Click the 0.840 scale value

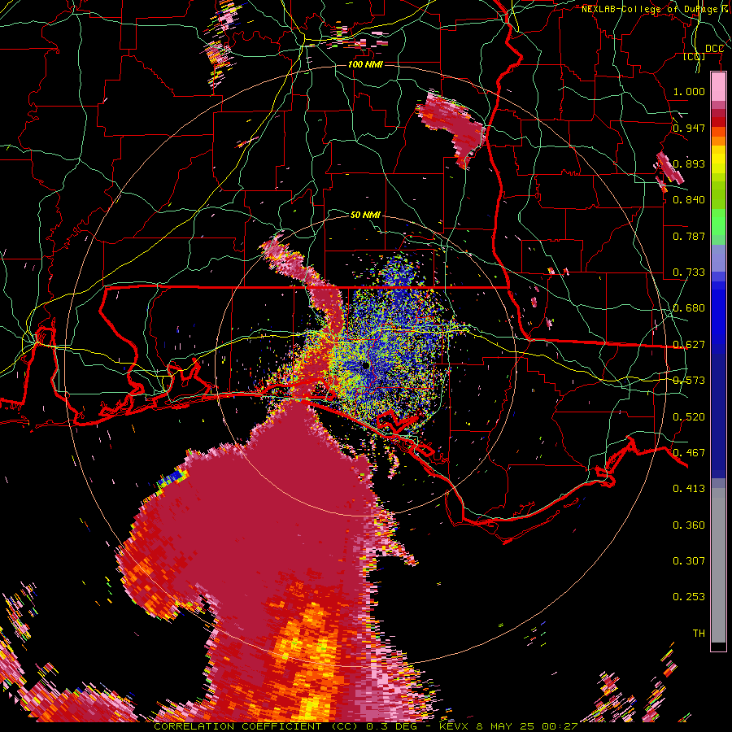tap(689, 200)
